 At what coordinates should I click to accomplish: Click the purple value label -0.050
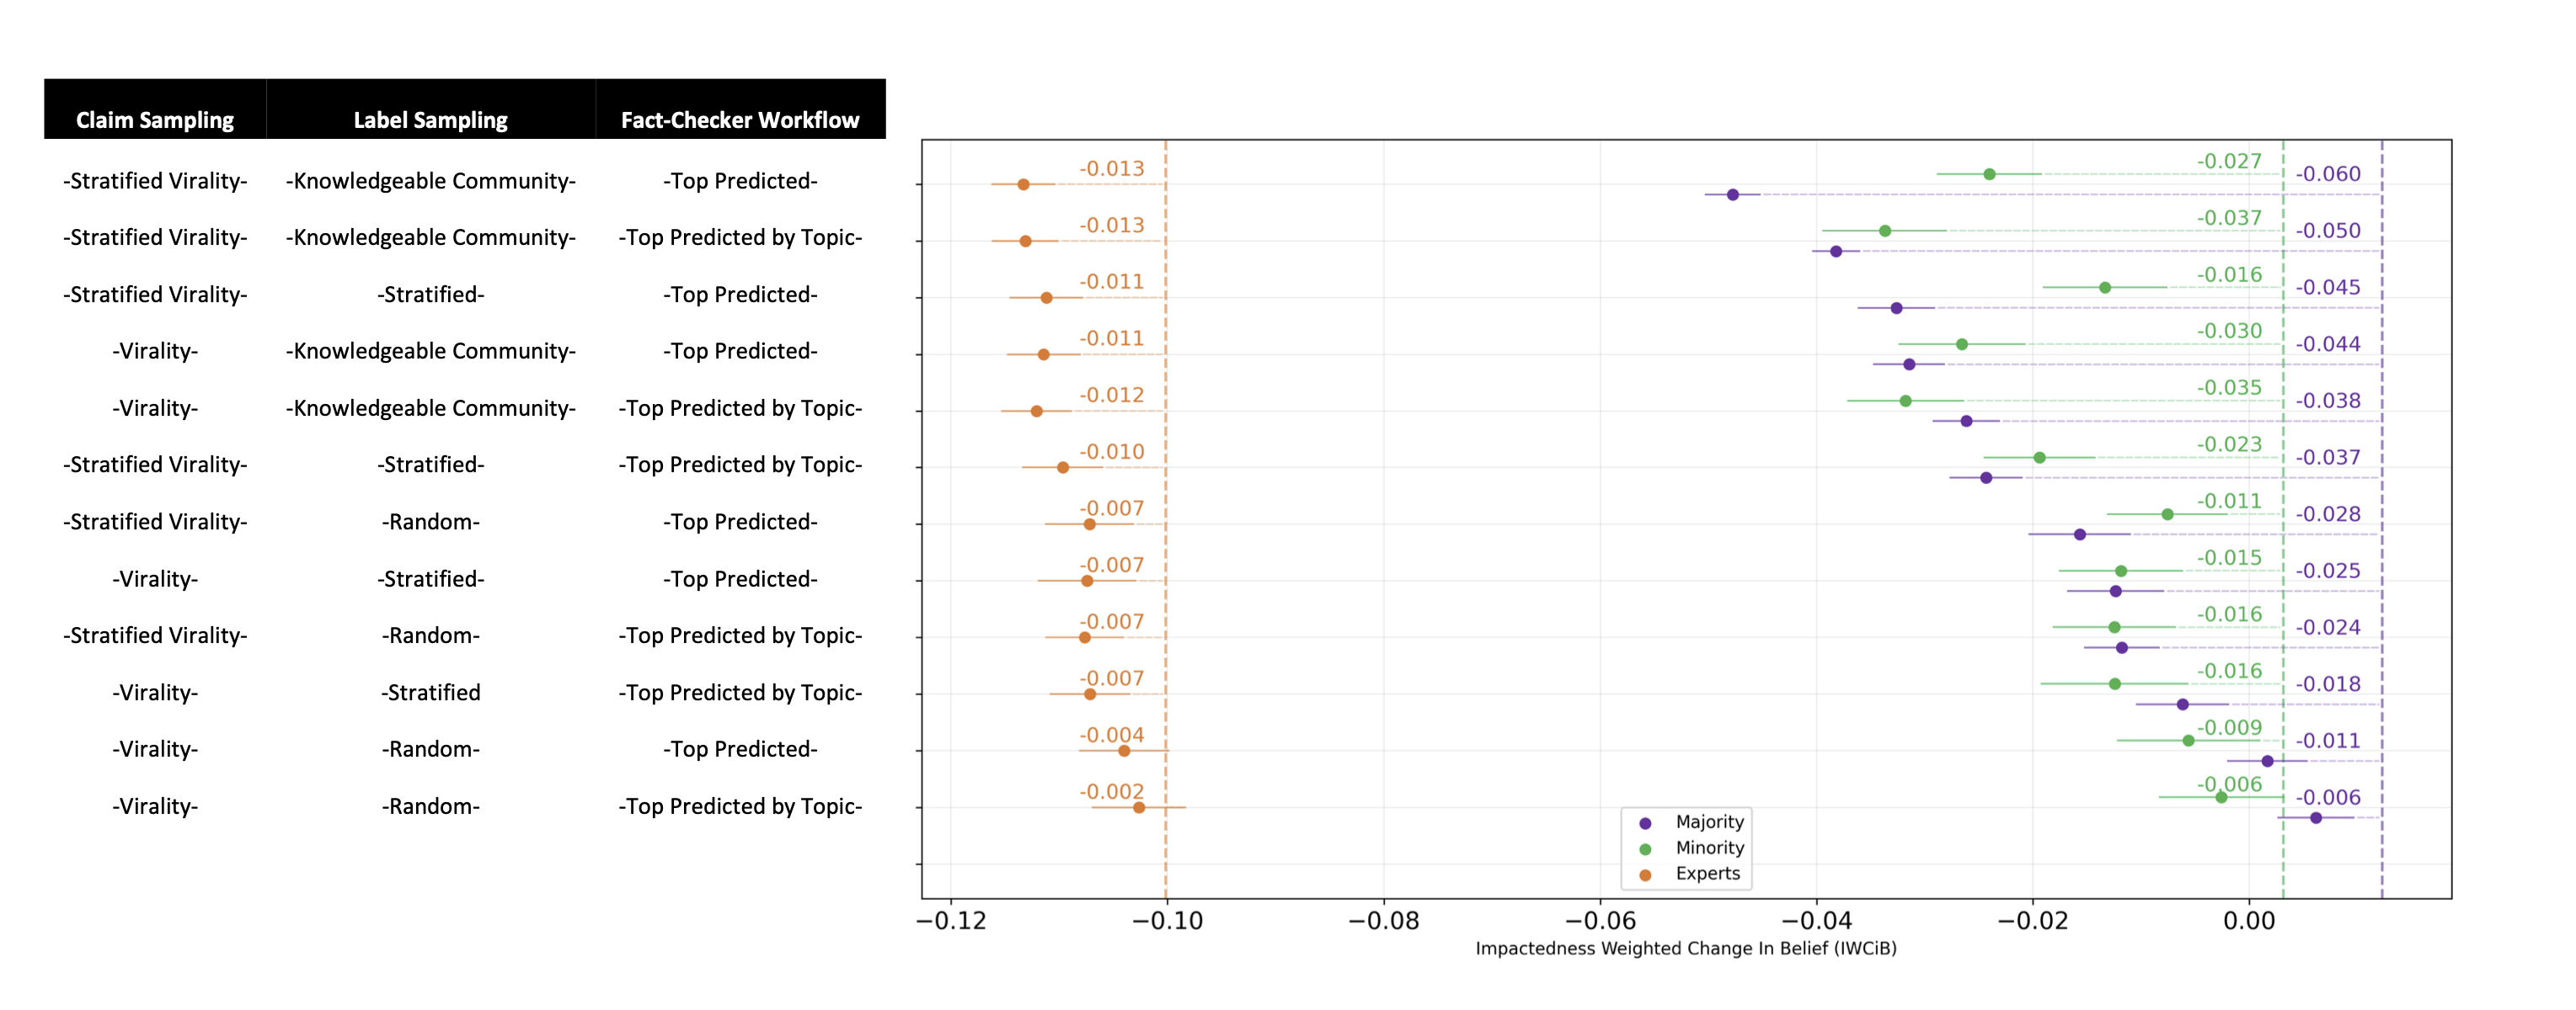(x=2328, y=231)
